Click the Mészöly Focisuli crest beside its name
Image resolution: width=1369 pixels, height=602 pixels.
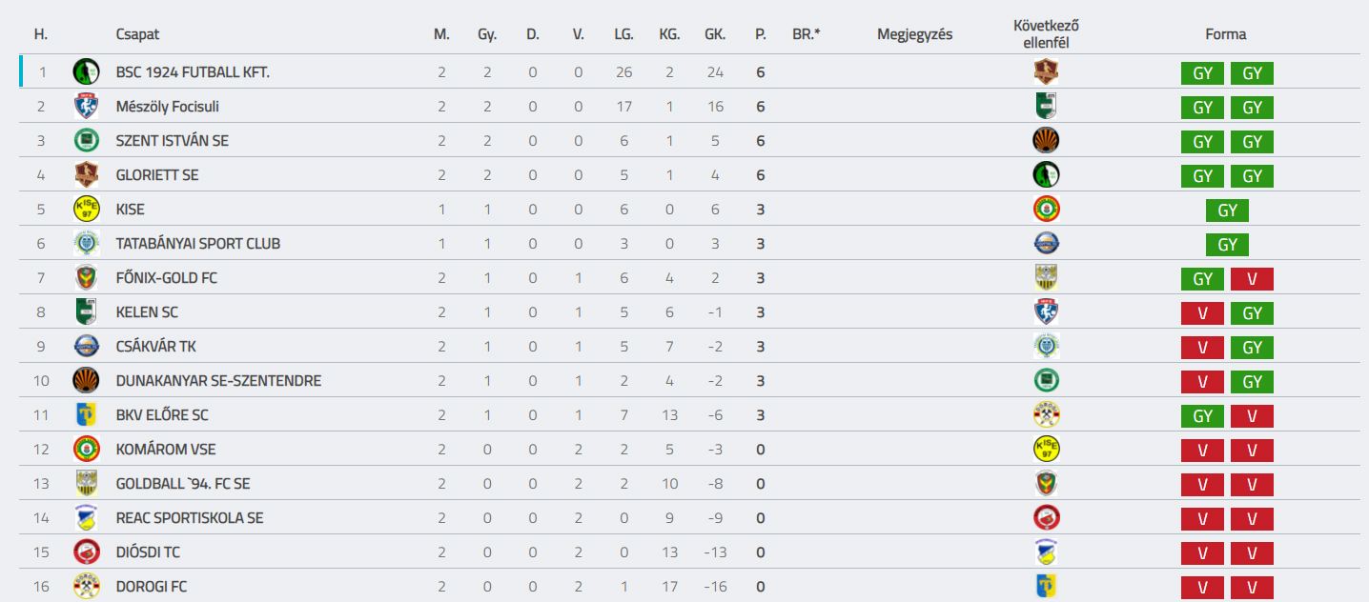[x=86, y=106]
